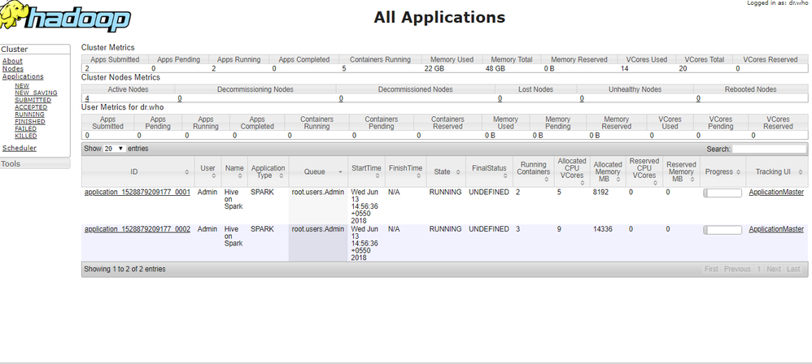Sort by FinishTime column header
Screen dimensions: 812x364
click(405, 171)
